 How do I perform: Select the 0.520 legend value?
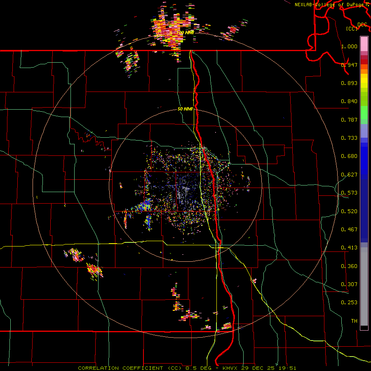(x=349, y=211)
